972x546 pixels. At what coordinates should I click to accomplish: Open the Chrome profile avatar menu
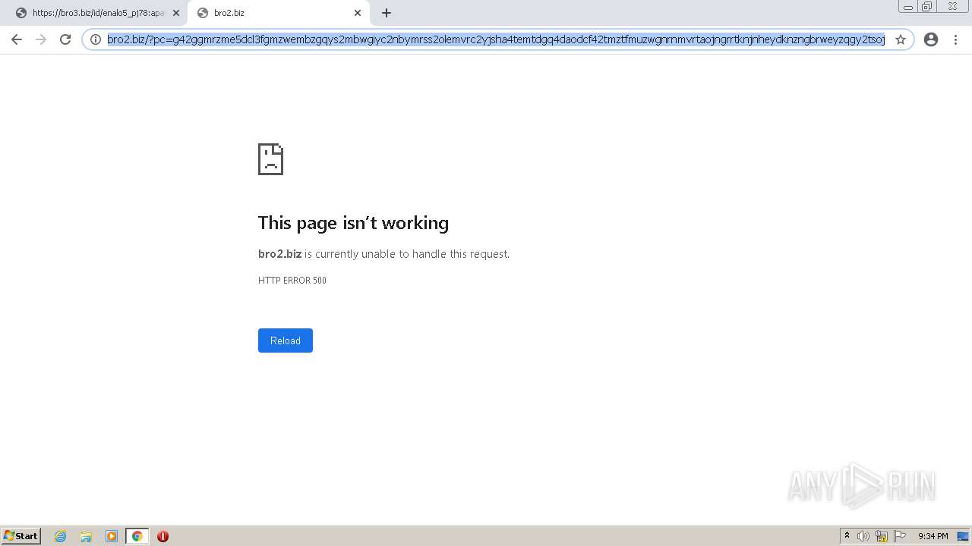click(x=931, y=39)
